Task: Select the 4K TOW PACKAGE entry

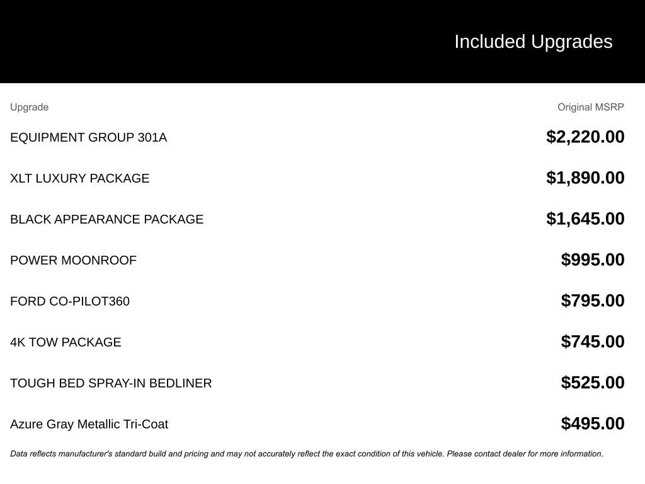Action: [x=66, y=342]
